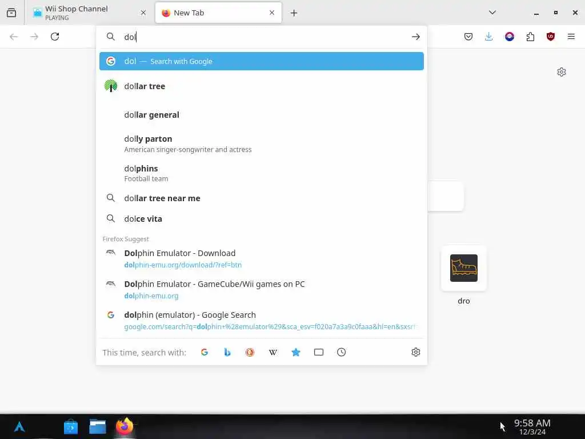The width and height of the screenshot is (585, 439).
Task: Open the Firefox hamburger menu
Action: pyautogui.click(x=571, y=37)
